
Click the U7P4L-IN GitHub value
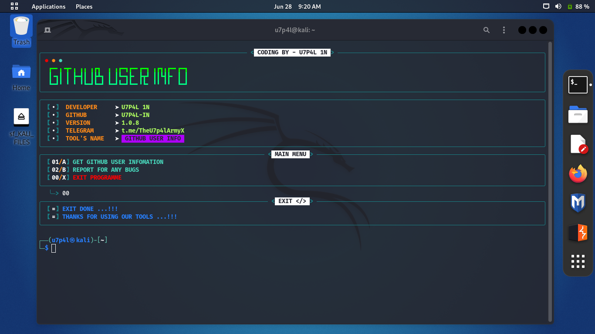[135, 115]
